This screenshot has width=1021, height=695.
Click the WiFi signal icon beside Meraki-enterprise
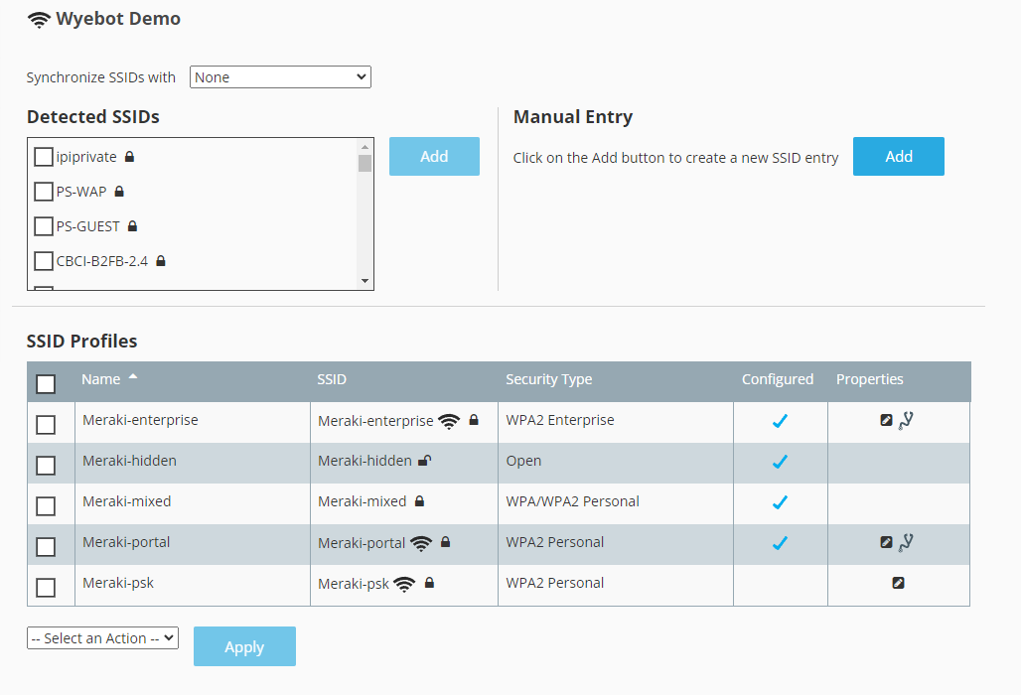click(449, 420)
